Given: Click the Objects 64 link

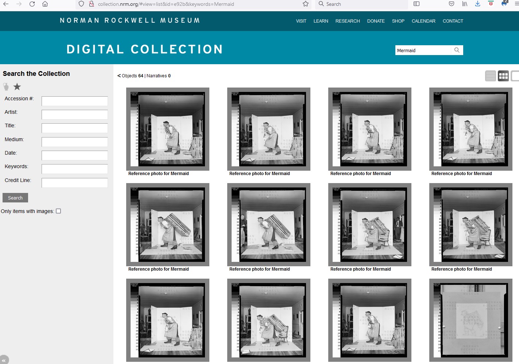Looking at the screenshot, I should (x=133, y=76).
